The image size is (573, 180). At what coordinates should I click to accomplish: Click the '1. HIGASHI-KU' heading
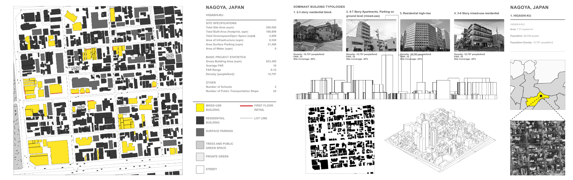[x=520, y=16]
